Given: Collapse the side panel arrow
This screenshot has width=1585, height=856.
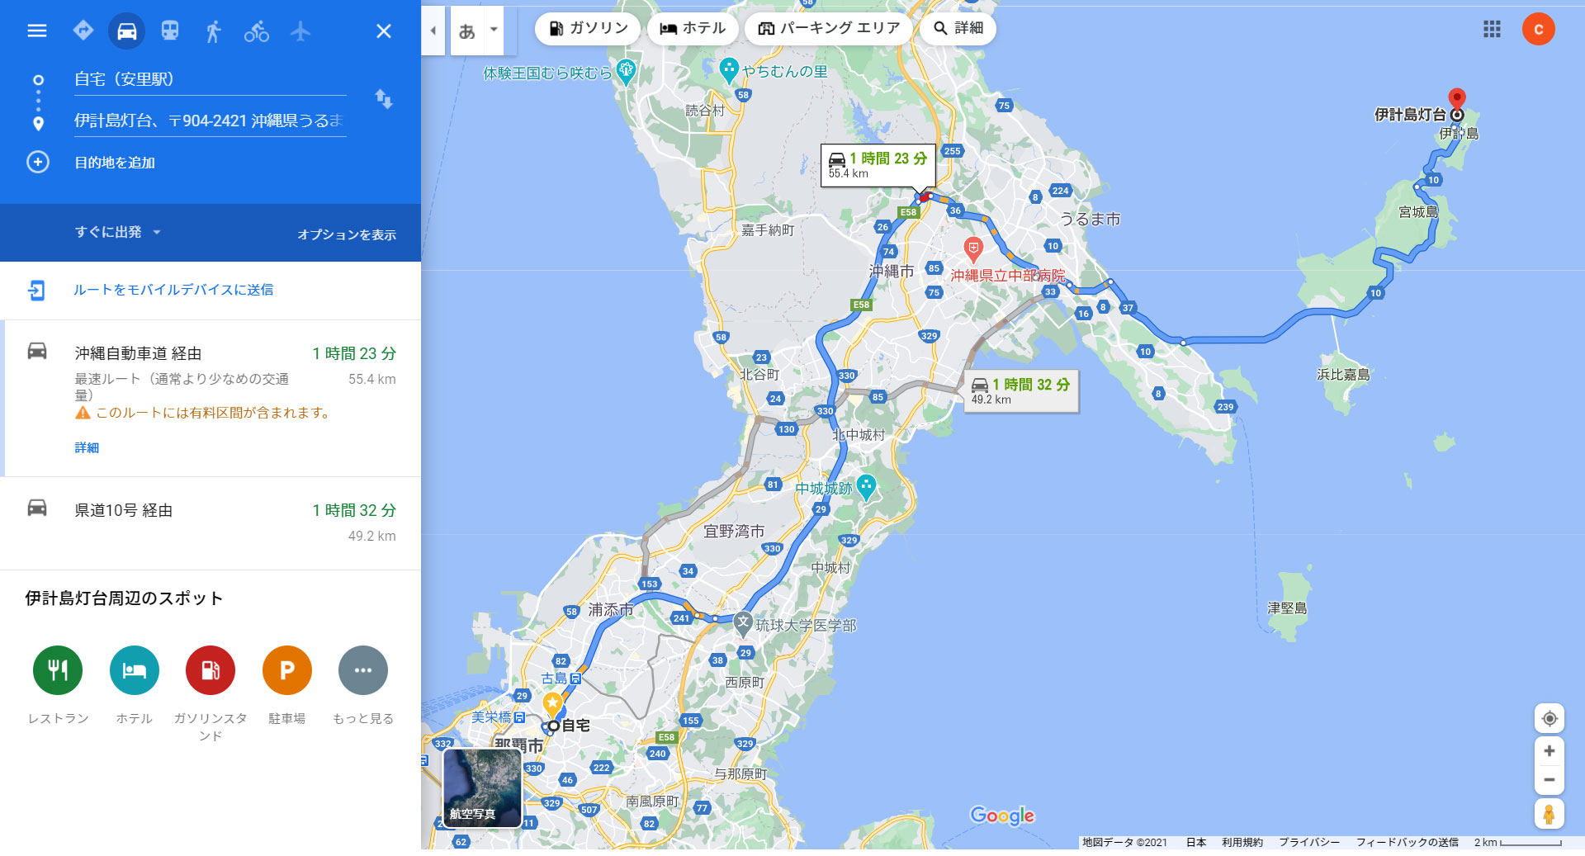Looking at the screenshot, I should (433, 31).
